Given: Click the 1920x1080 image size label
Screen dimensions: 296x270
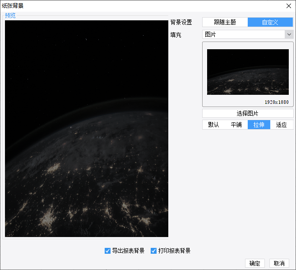Looking at the screenshot, I should pyautogui.click(x=277, y=102).
